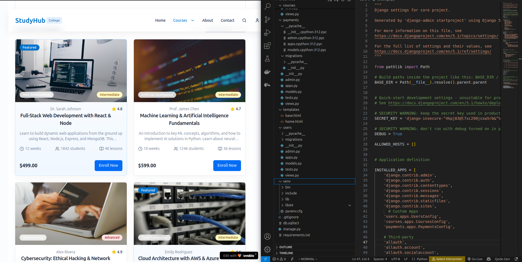Viewport: 522px width, 262px height.
Task: Click About in StudyHub navbar
Action: 208,20
